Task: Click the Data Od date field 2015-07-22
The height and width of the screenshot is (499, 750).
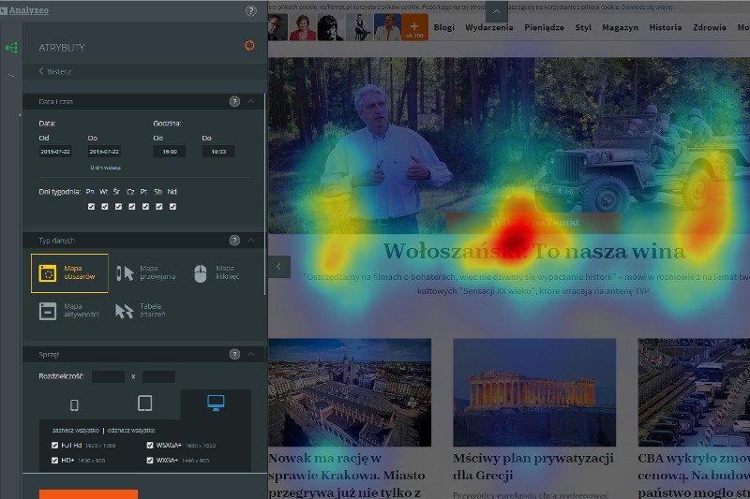Action: tap(55, 152)
